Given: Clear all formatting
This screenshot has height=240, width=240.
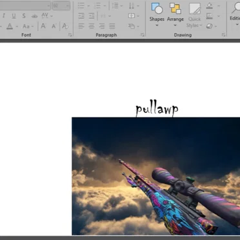Looking at the screenshot, I should (x=65, y=26).
